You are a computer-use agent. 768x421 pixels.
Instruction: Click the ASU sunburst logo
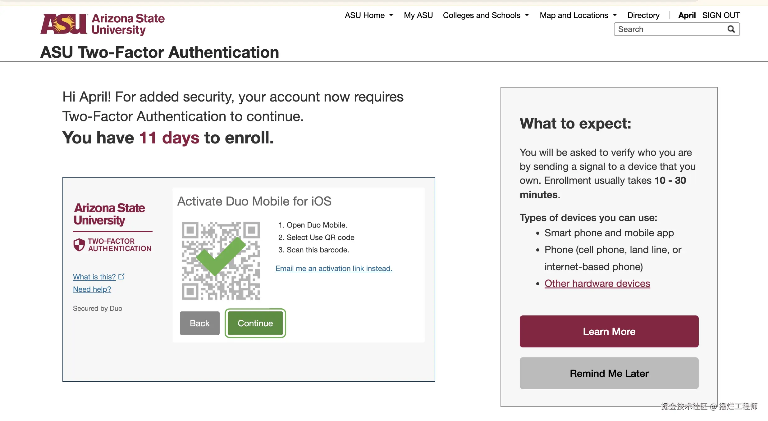click(64, 24)
